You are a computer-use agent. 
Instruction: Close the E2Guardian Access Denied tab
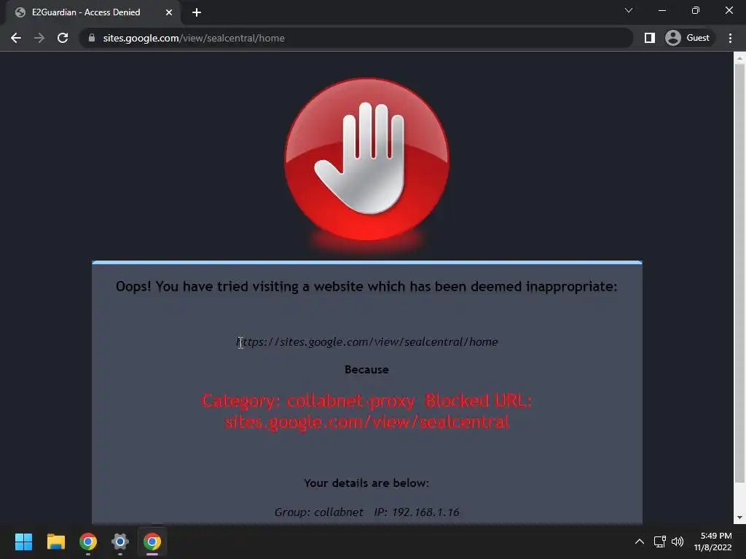169,12
